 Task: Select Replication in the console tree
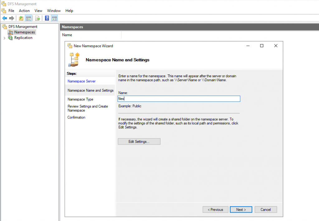click(x=23, y=38)
